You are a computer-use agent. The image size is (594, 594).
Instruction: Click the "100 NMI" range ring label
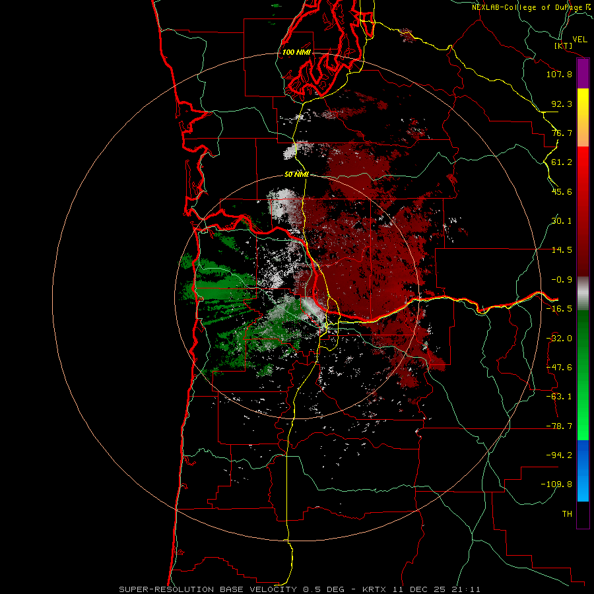296,52
